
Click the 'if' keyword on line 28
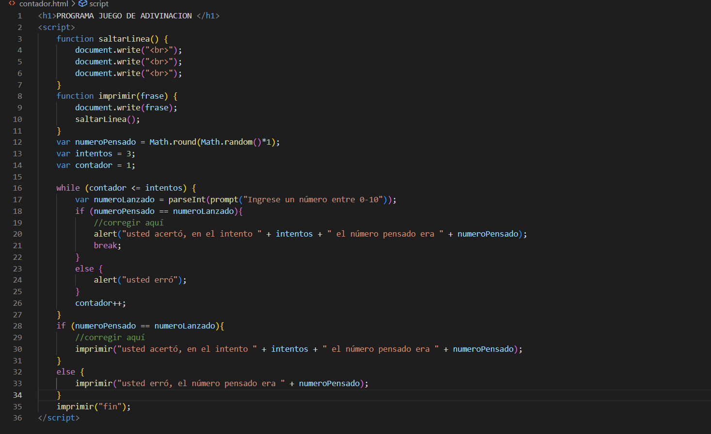61,326
